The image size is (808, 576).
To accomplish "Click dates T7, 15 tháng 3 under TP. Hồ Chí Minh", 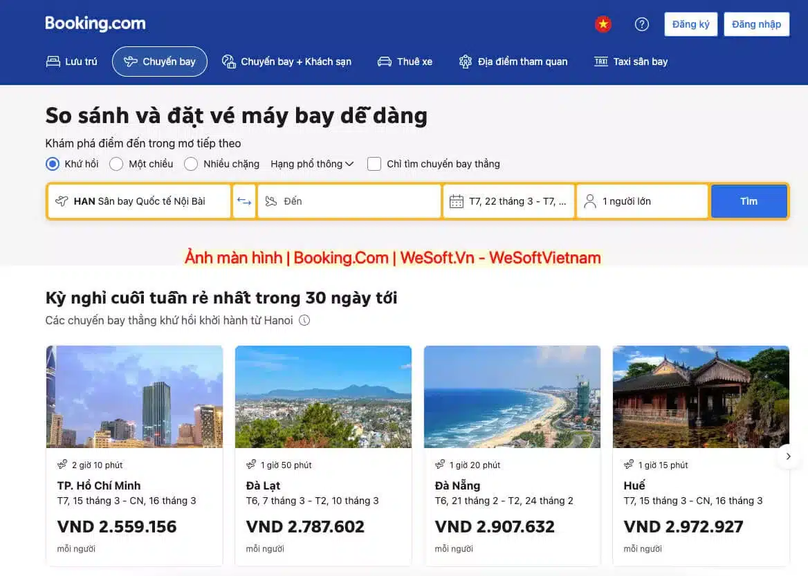I will tap(127, 501).
